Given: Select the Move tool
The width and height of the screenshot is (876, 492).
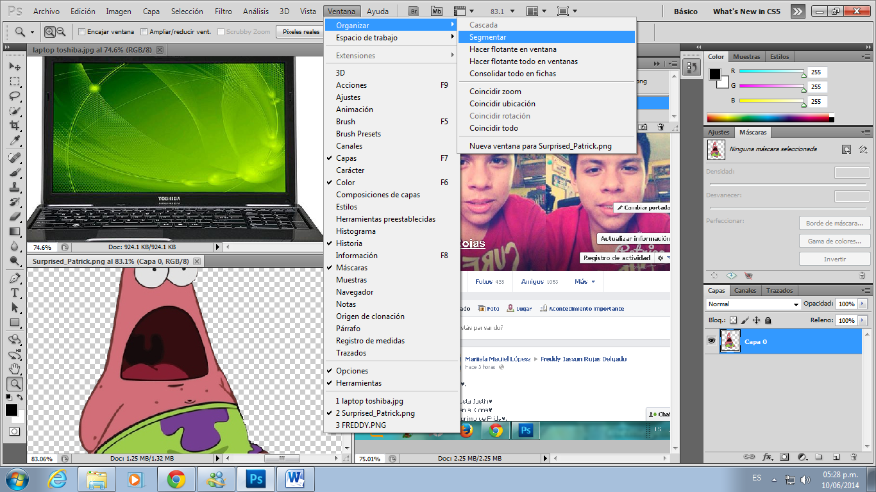Looking at the screenshot, I should (14, 67).
